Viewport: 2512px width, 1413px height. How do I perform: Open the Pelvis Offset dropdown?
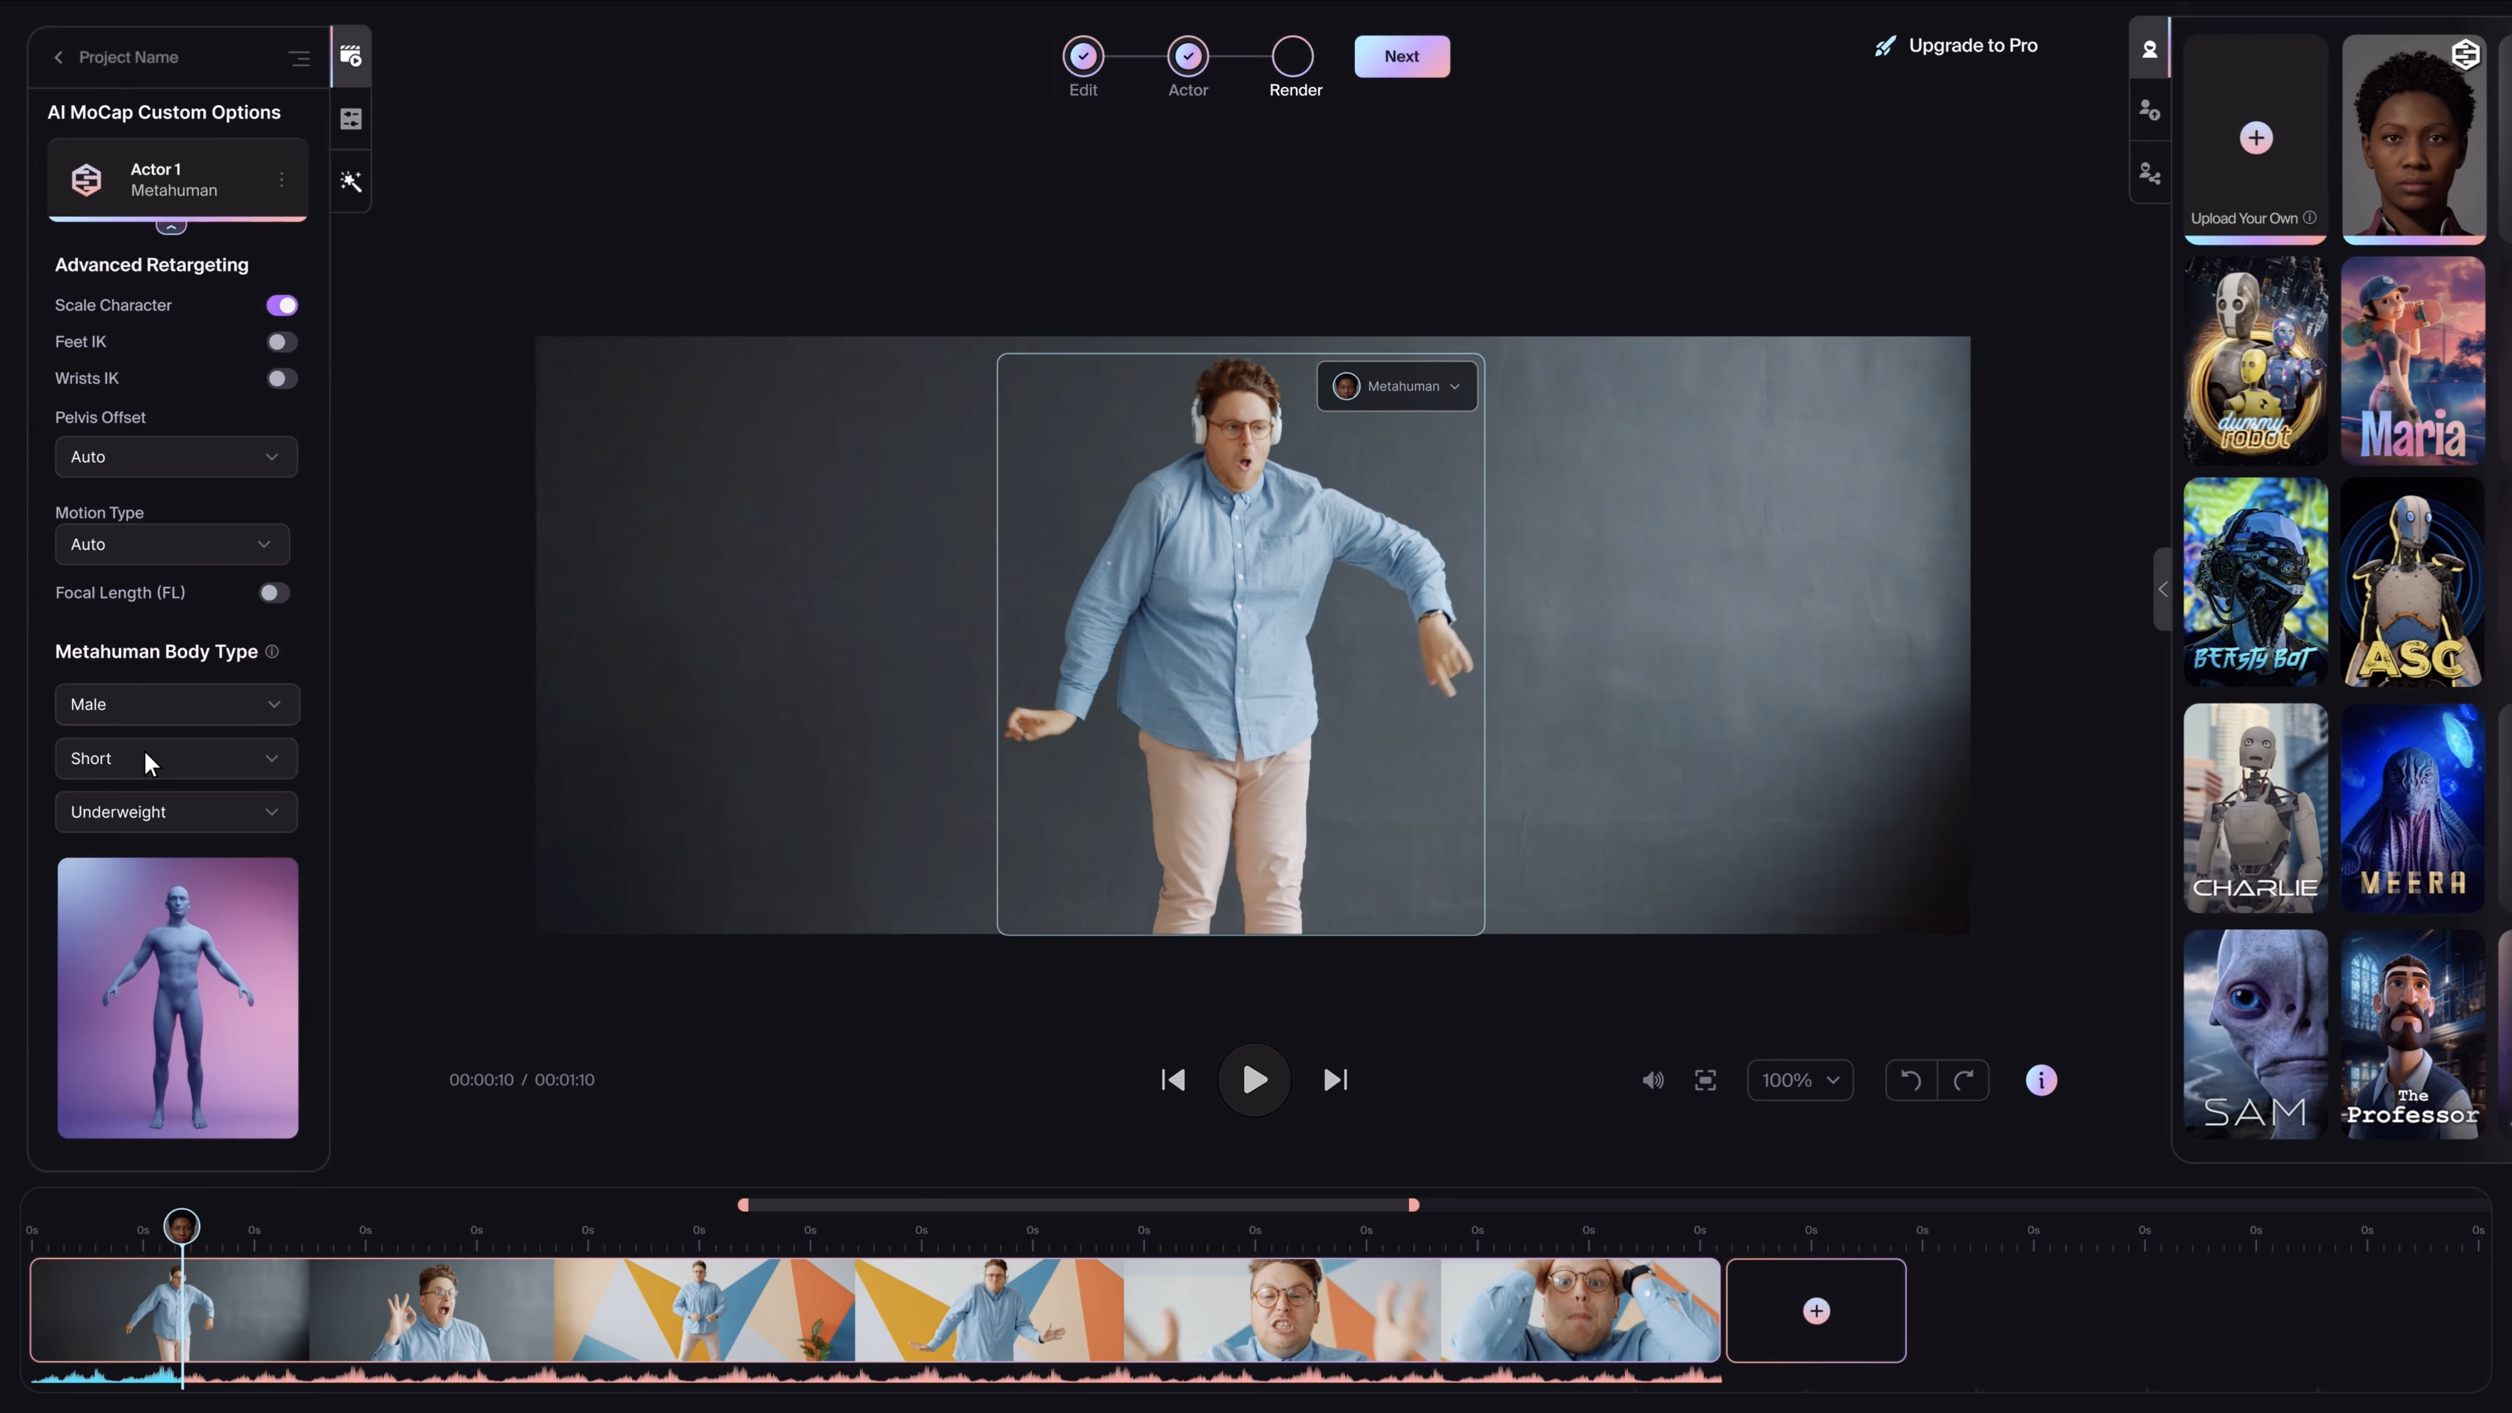click(175, 456)
